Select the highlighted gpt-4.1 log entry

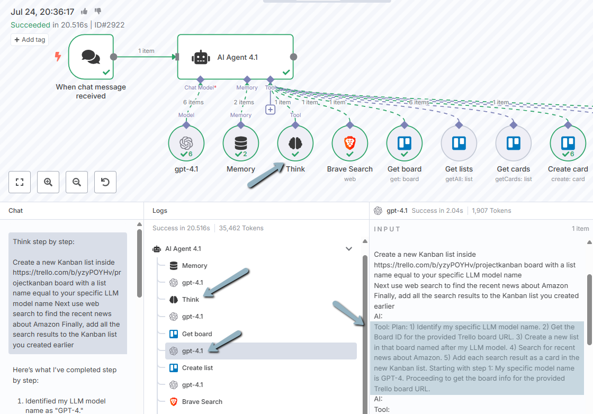coord(261,351)
